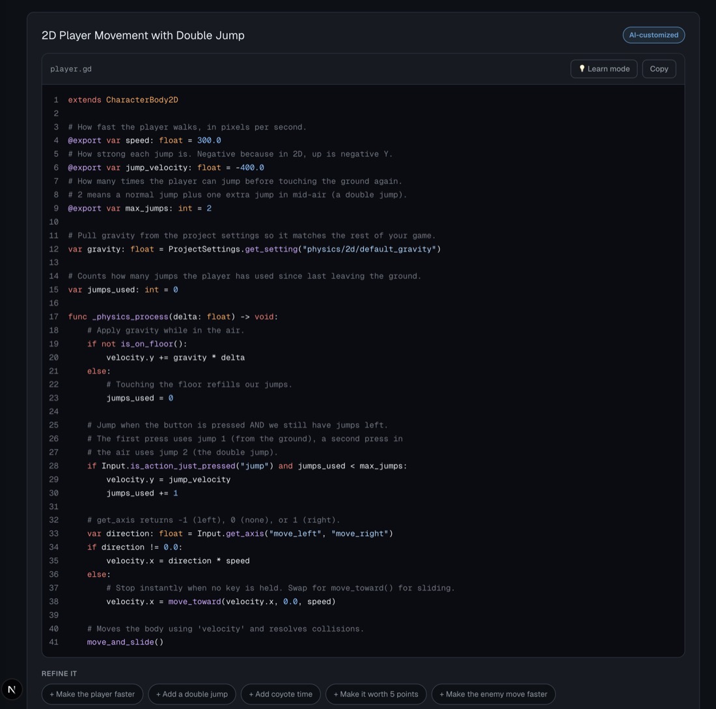
Task: Click 'velocity.y = jump_velocity' line
Action: tap(168, 480)
